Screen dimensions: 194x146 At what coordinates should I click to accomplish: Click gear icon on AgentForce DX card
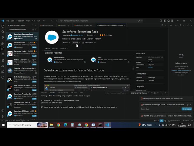click(85, 62)
